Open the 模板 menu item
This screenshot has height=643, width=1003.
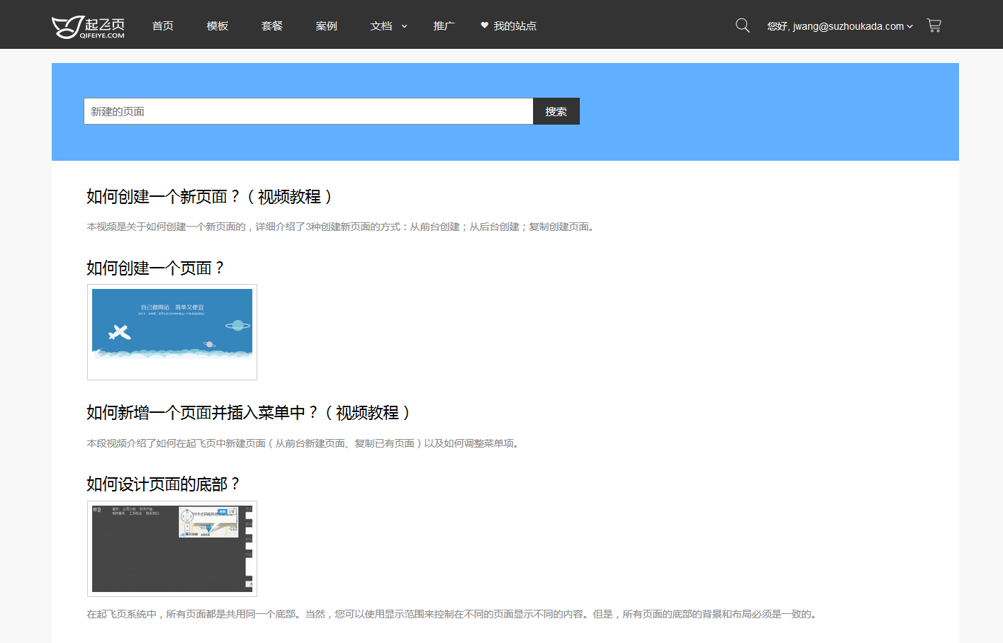pyautogui.click(x=218, y=26)
